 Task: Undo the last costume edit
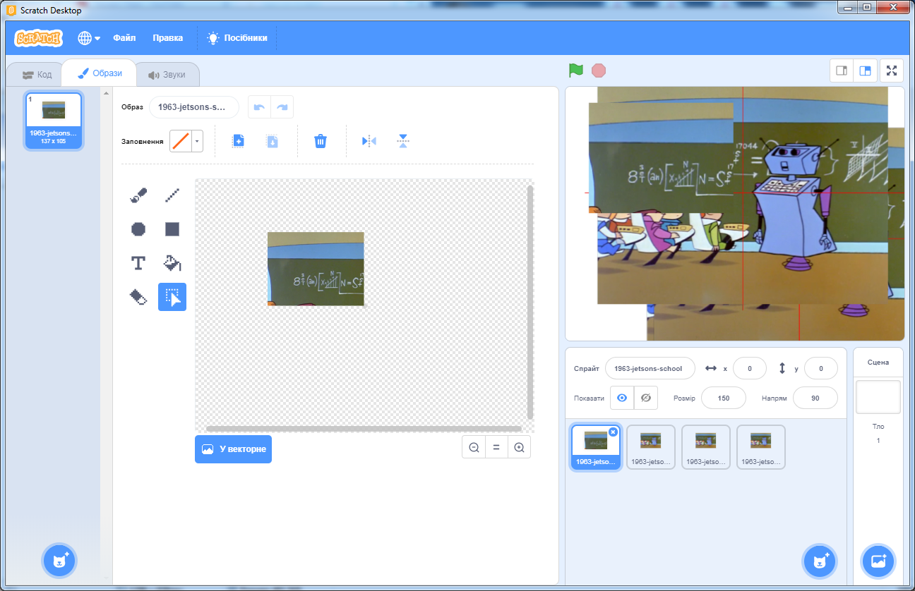point(259,107)
